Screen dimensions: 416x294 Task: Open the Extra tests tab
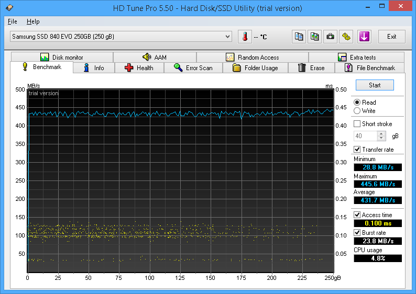point(357,57)
